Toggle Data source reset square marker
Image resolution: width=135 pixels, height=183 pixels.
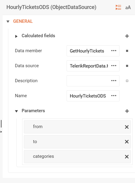(127, 66)
